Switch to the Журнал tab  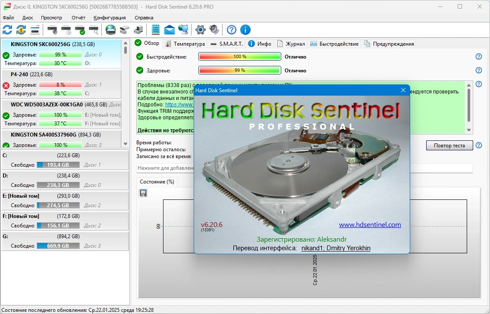tap(291, 44)
